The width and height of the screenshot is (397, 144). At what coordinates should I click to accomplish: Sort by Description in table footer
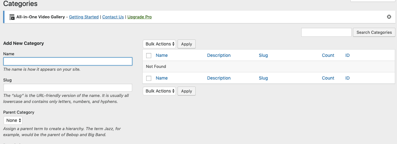click(219, 78)
